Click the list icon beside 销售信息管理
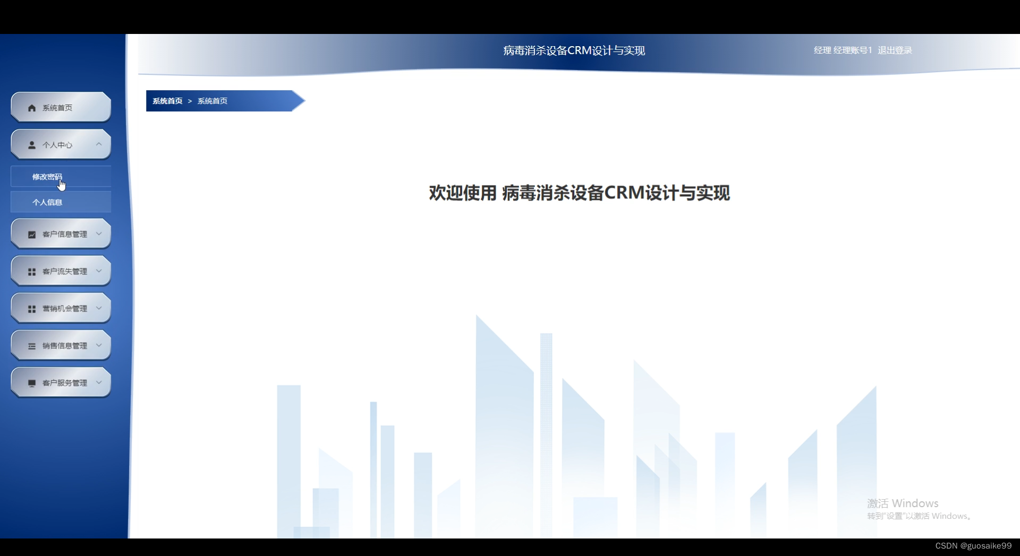The height and width of the screenshot is (556, 1020). tap(31, 345)
